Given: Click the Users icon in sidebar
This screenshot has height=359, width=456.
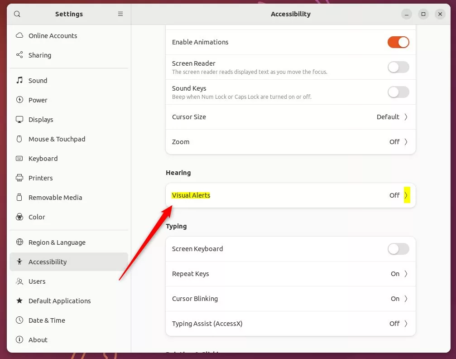Looking at the screenshot, I should click(x=19, y=281).
